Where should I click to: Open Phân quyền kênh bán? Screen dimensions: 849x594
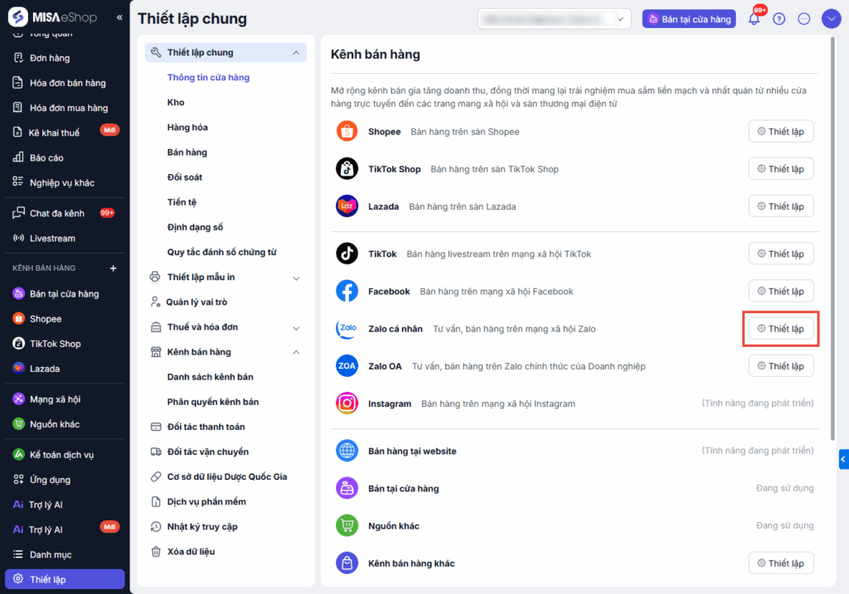tap(213, 402)
